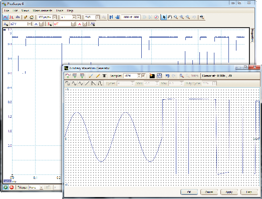The image size is (262, 199).
Task: Open the Measurements menu
Action: coord(43,11)
